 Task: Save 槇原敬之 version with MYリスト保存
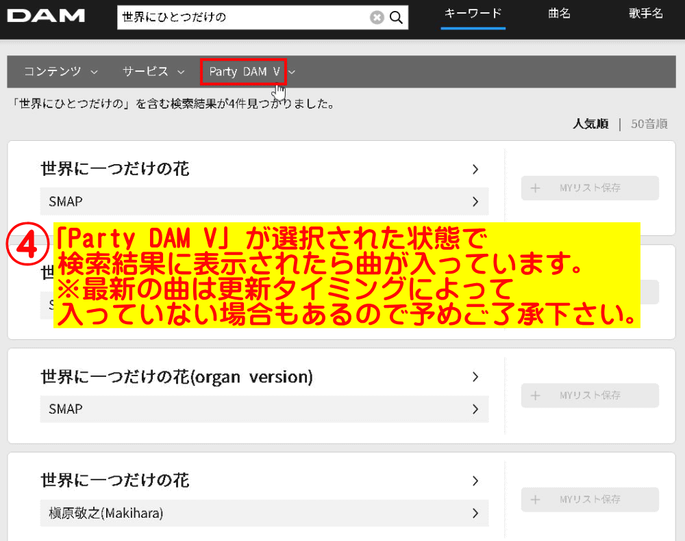(x=590, y=499)
